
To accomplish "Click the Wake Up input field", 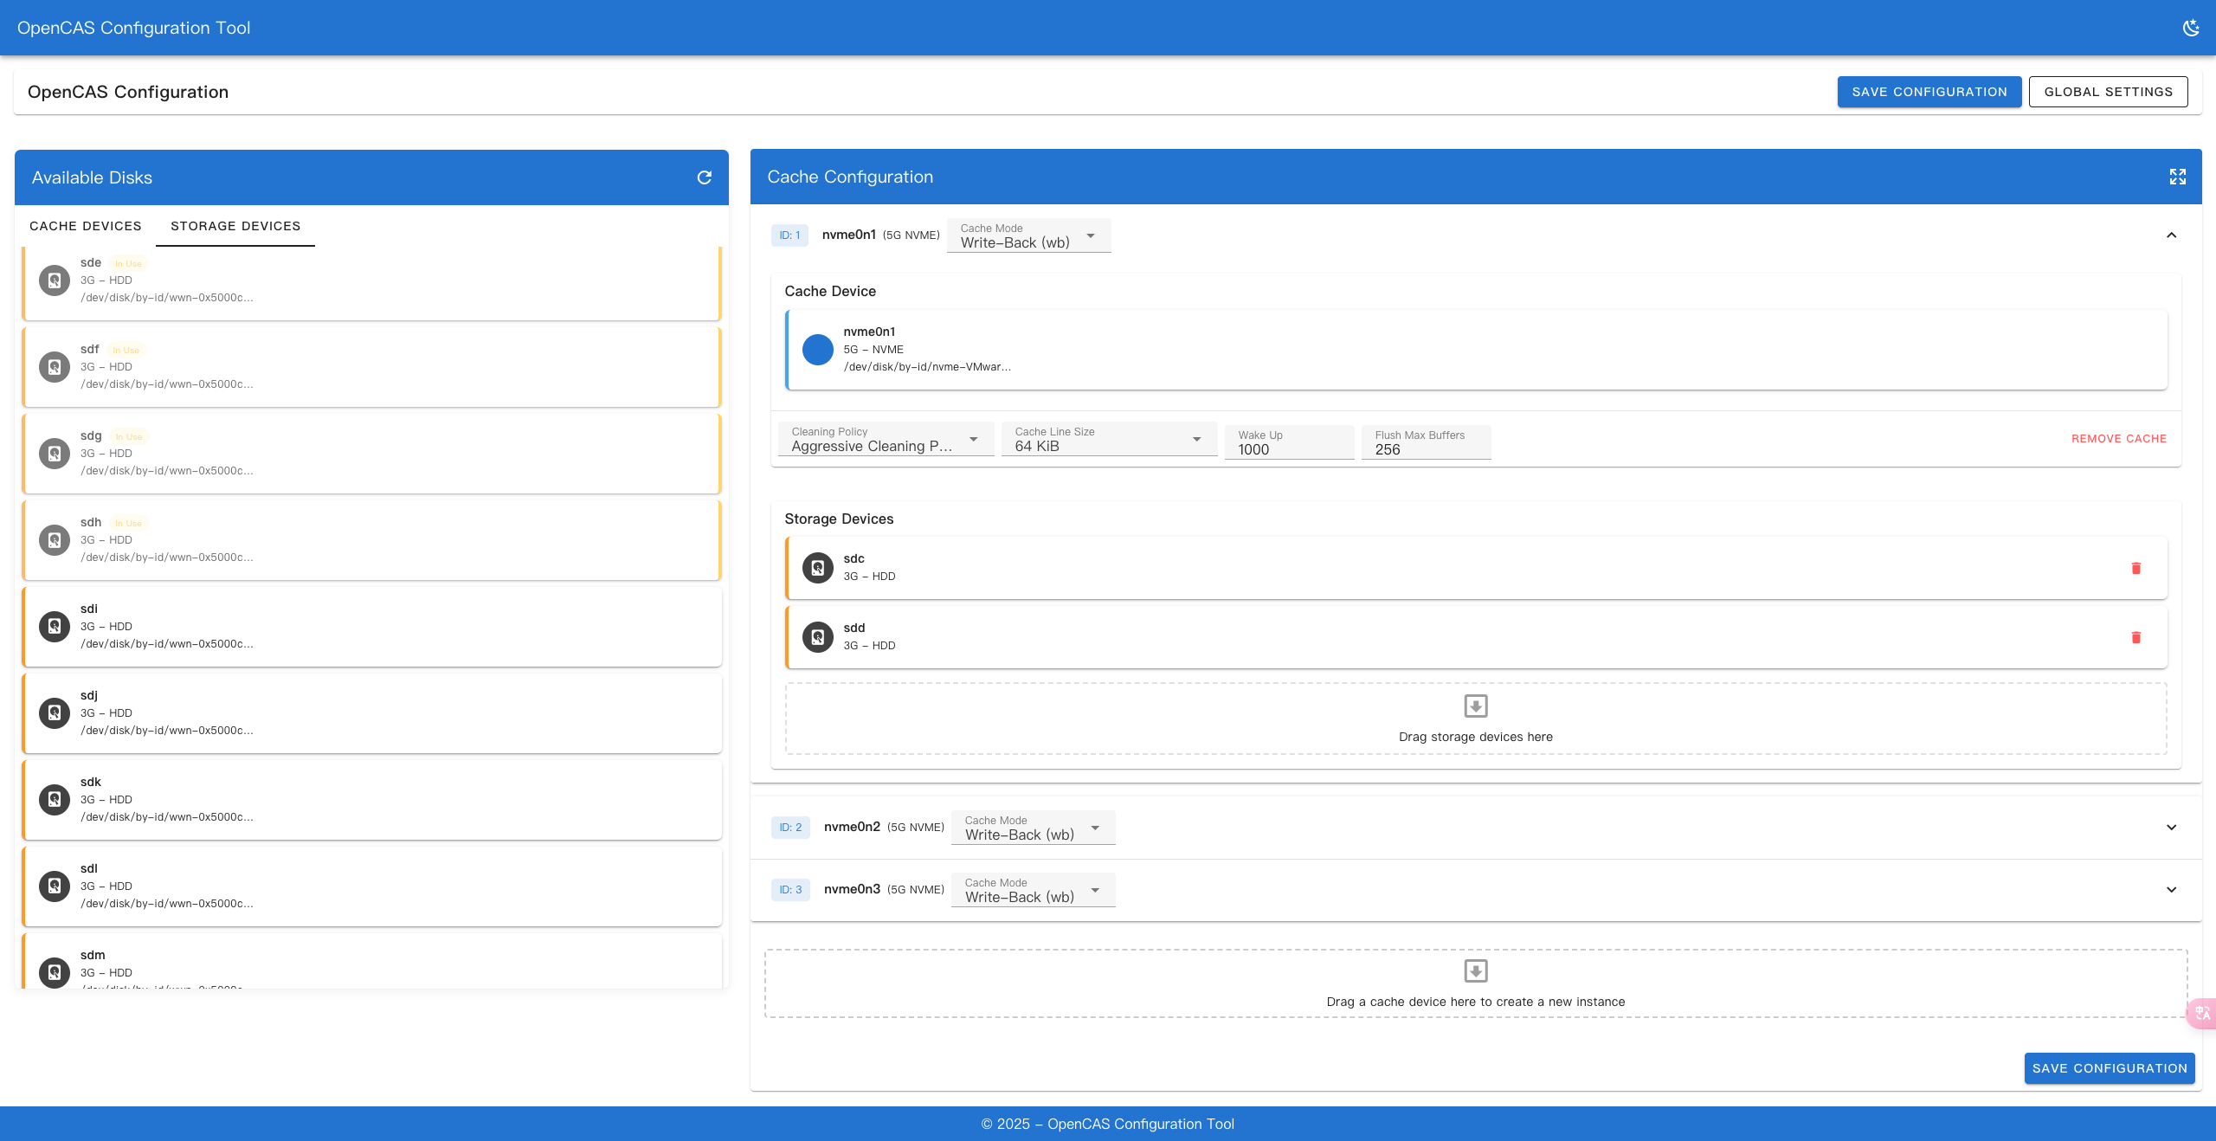I will point(1290,442).
